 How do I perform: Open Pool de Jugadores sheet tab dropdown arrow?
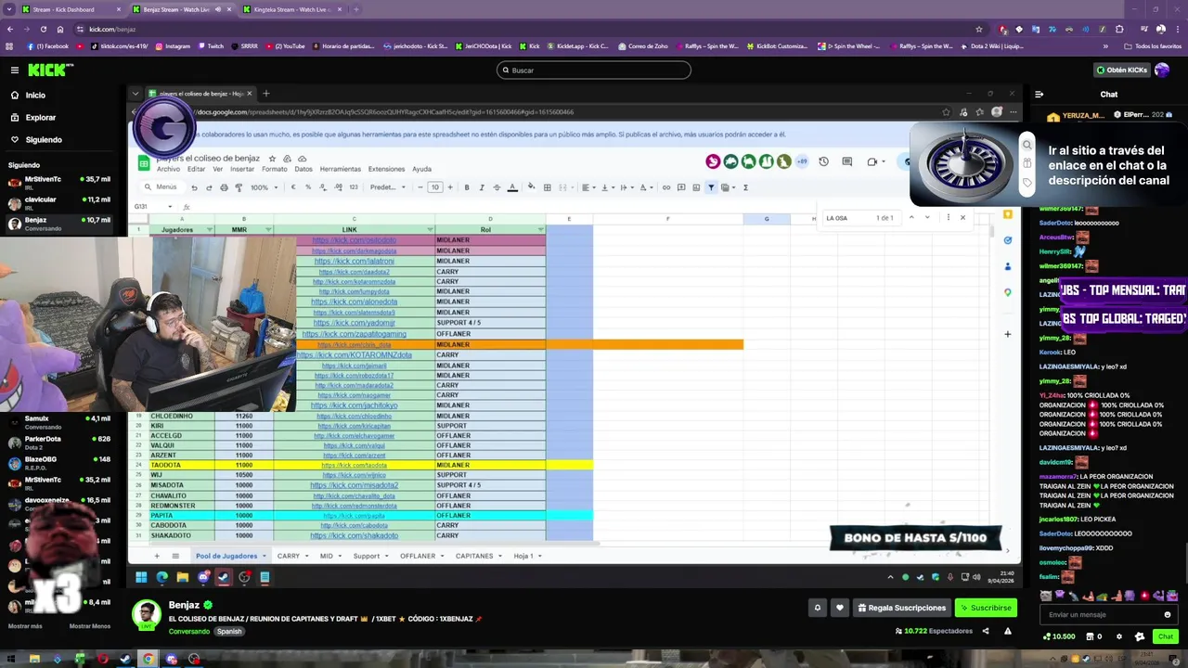(x=265, y=556)
